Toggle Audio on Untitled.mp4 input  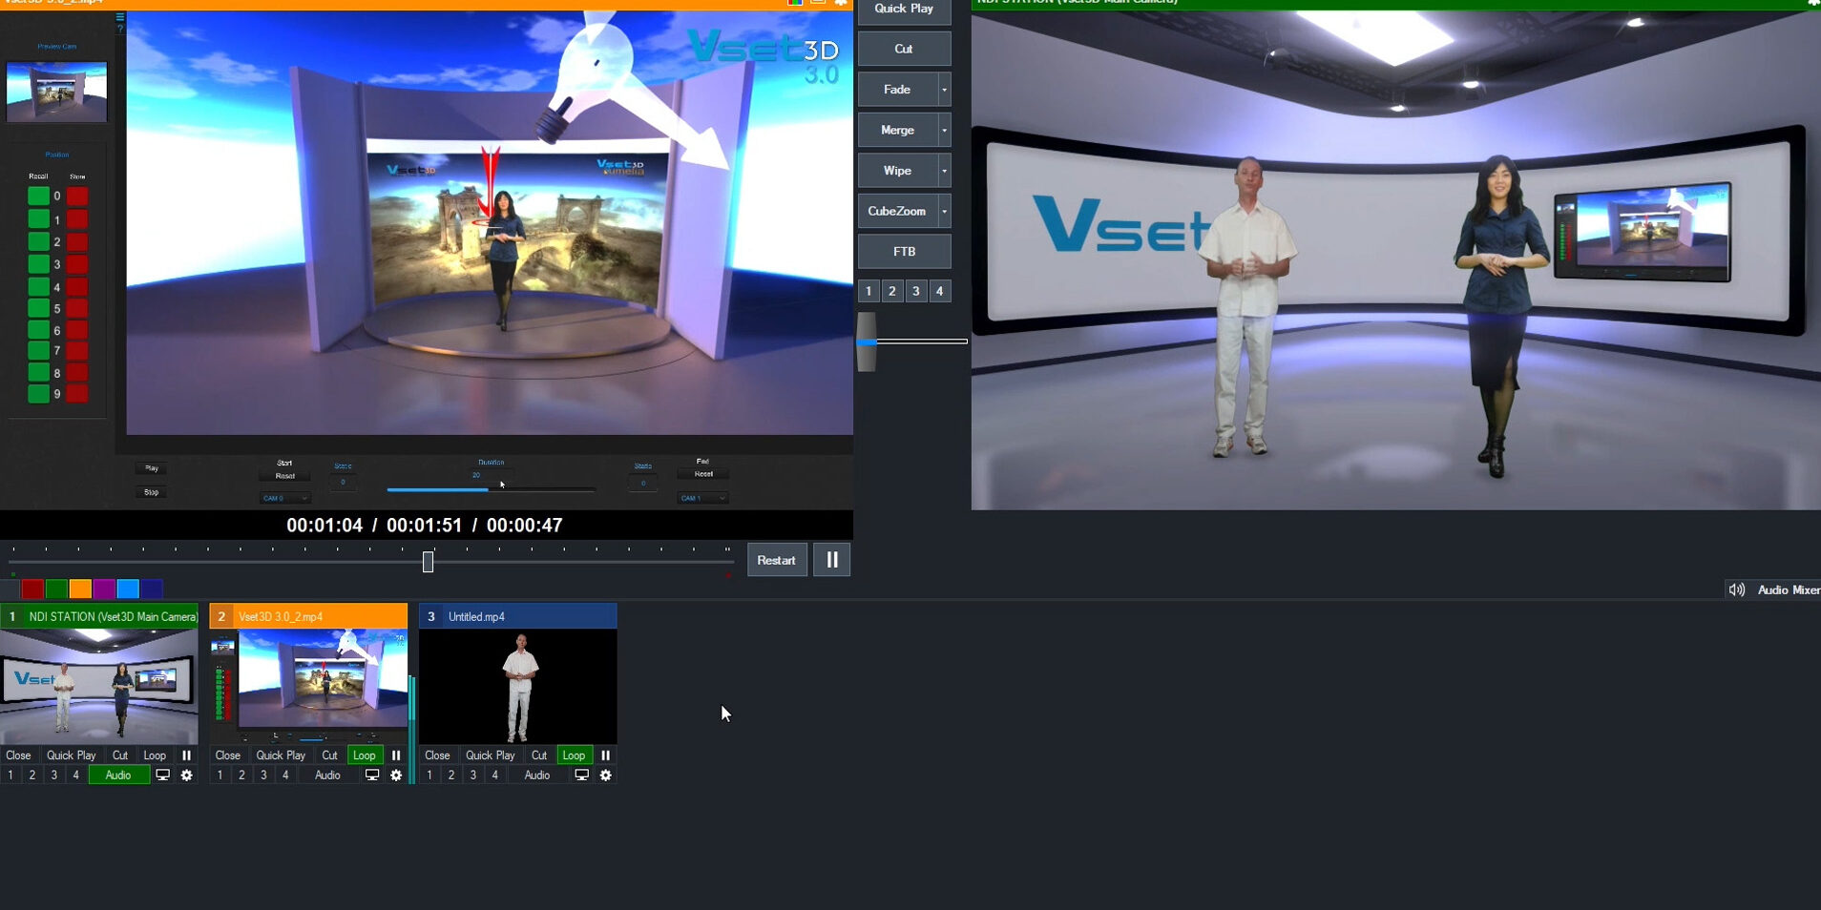(537, 776)
